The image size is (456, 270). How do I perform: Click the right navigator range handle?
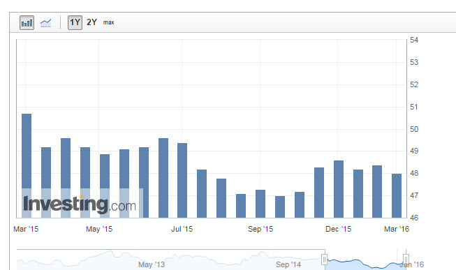406,260
